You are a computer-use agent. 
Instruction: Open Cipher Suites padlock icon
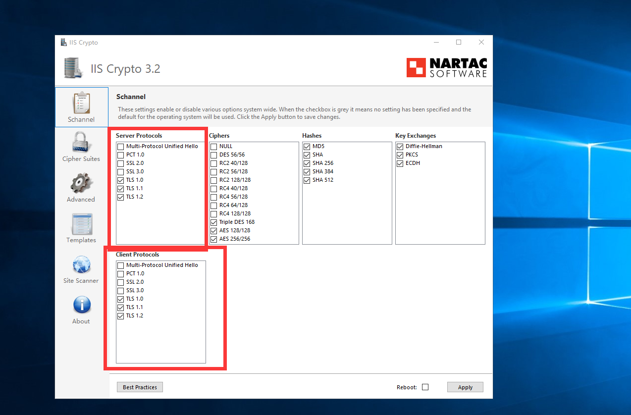(81, 142)
